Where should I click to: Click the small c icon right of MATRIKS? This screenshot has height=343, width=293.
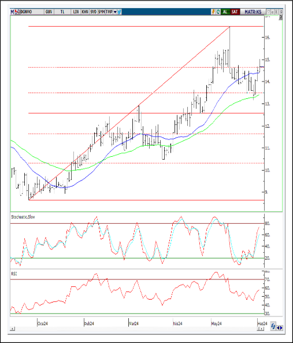tap(273, 12)
